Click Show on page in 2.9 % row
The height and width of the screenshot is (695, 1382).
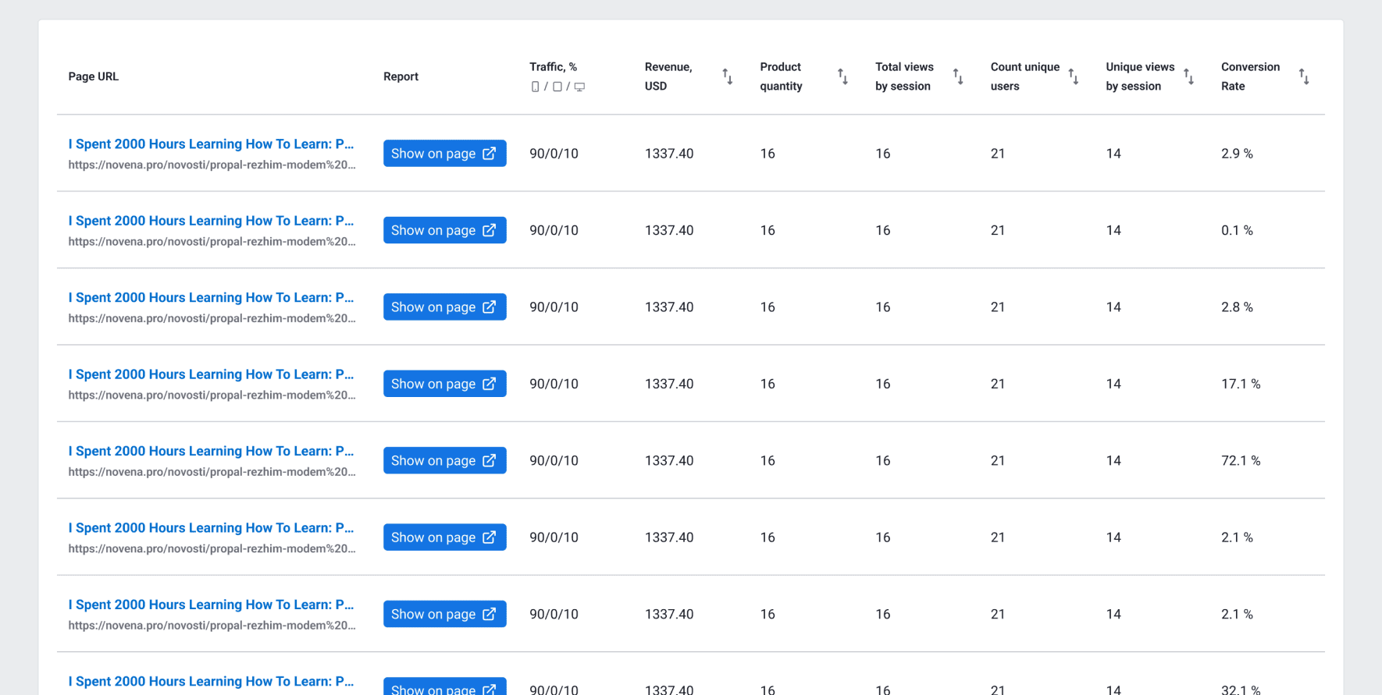[444, 154]
